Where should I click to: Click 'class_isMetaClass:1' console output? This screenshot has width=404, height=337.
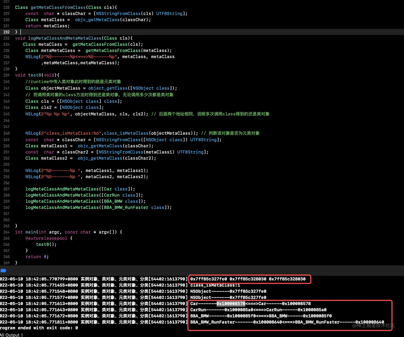(x=215, y=285)
